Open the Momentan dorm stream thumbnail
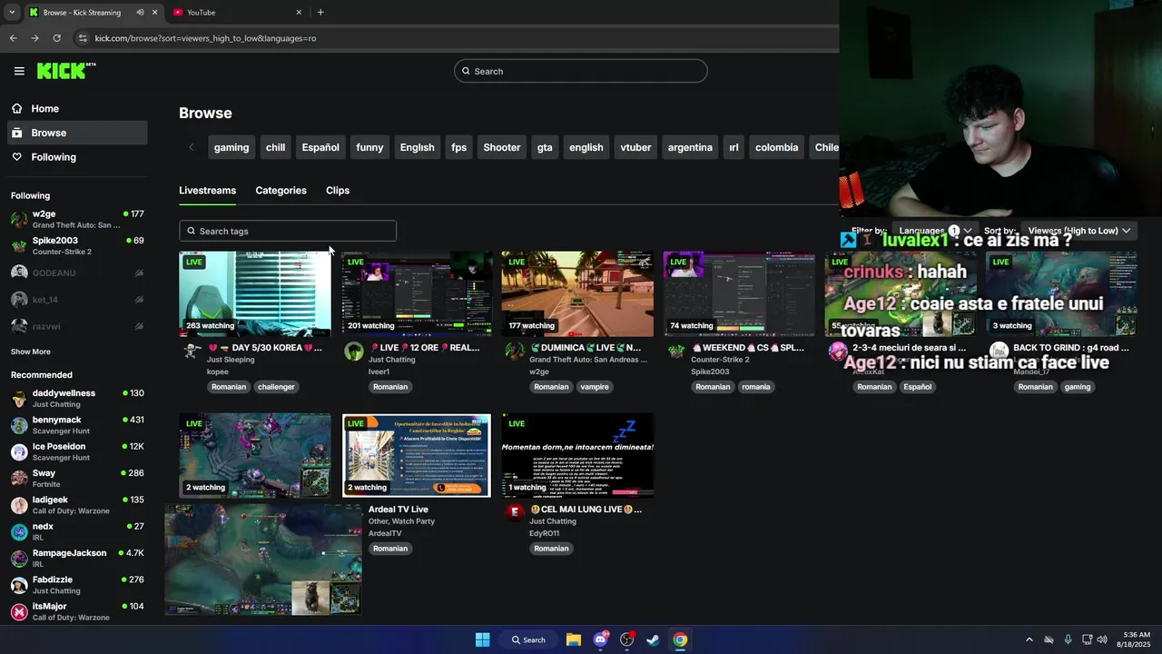Screen dimensions: 1162x654 (x=577, y=455)
